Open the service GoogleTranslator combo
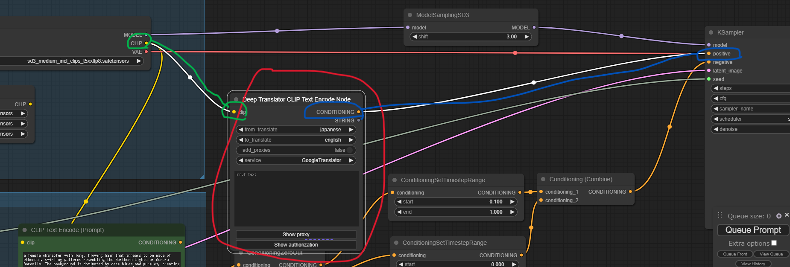This screenshot has height=267, width=790. 296,160
